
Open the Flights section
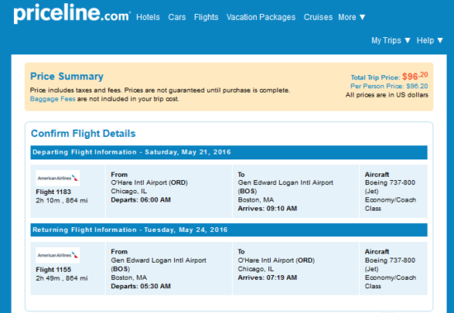(206, 17)
